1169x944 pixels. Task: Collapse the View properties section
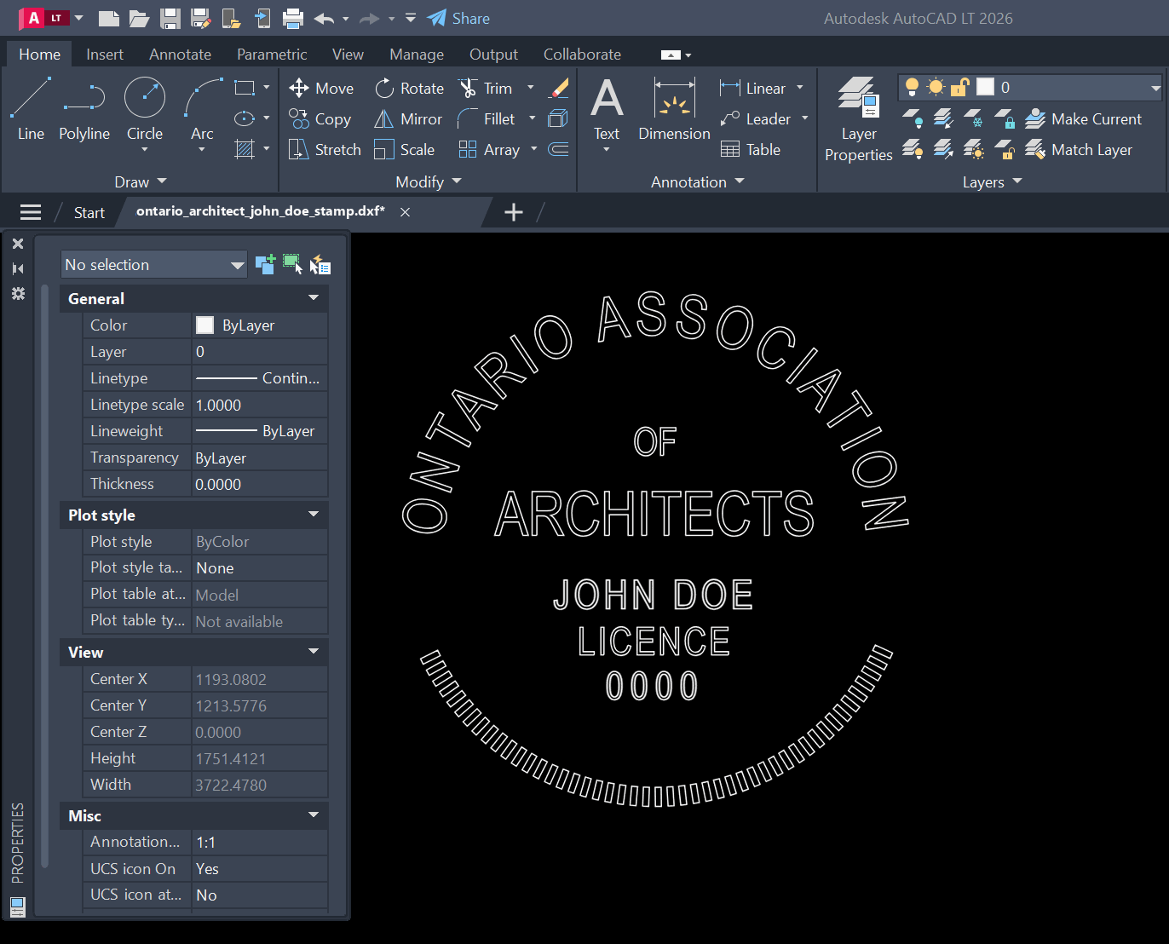314,652
